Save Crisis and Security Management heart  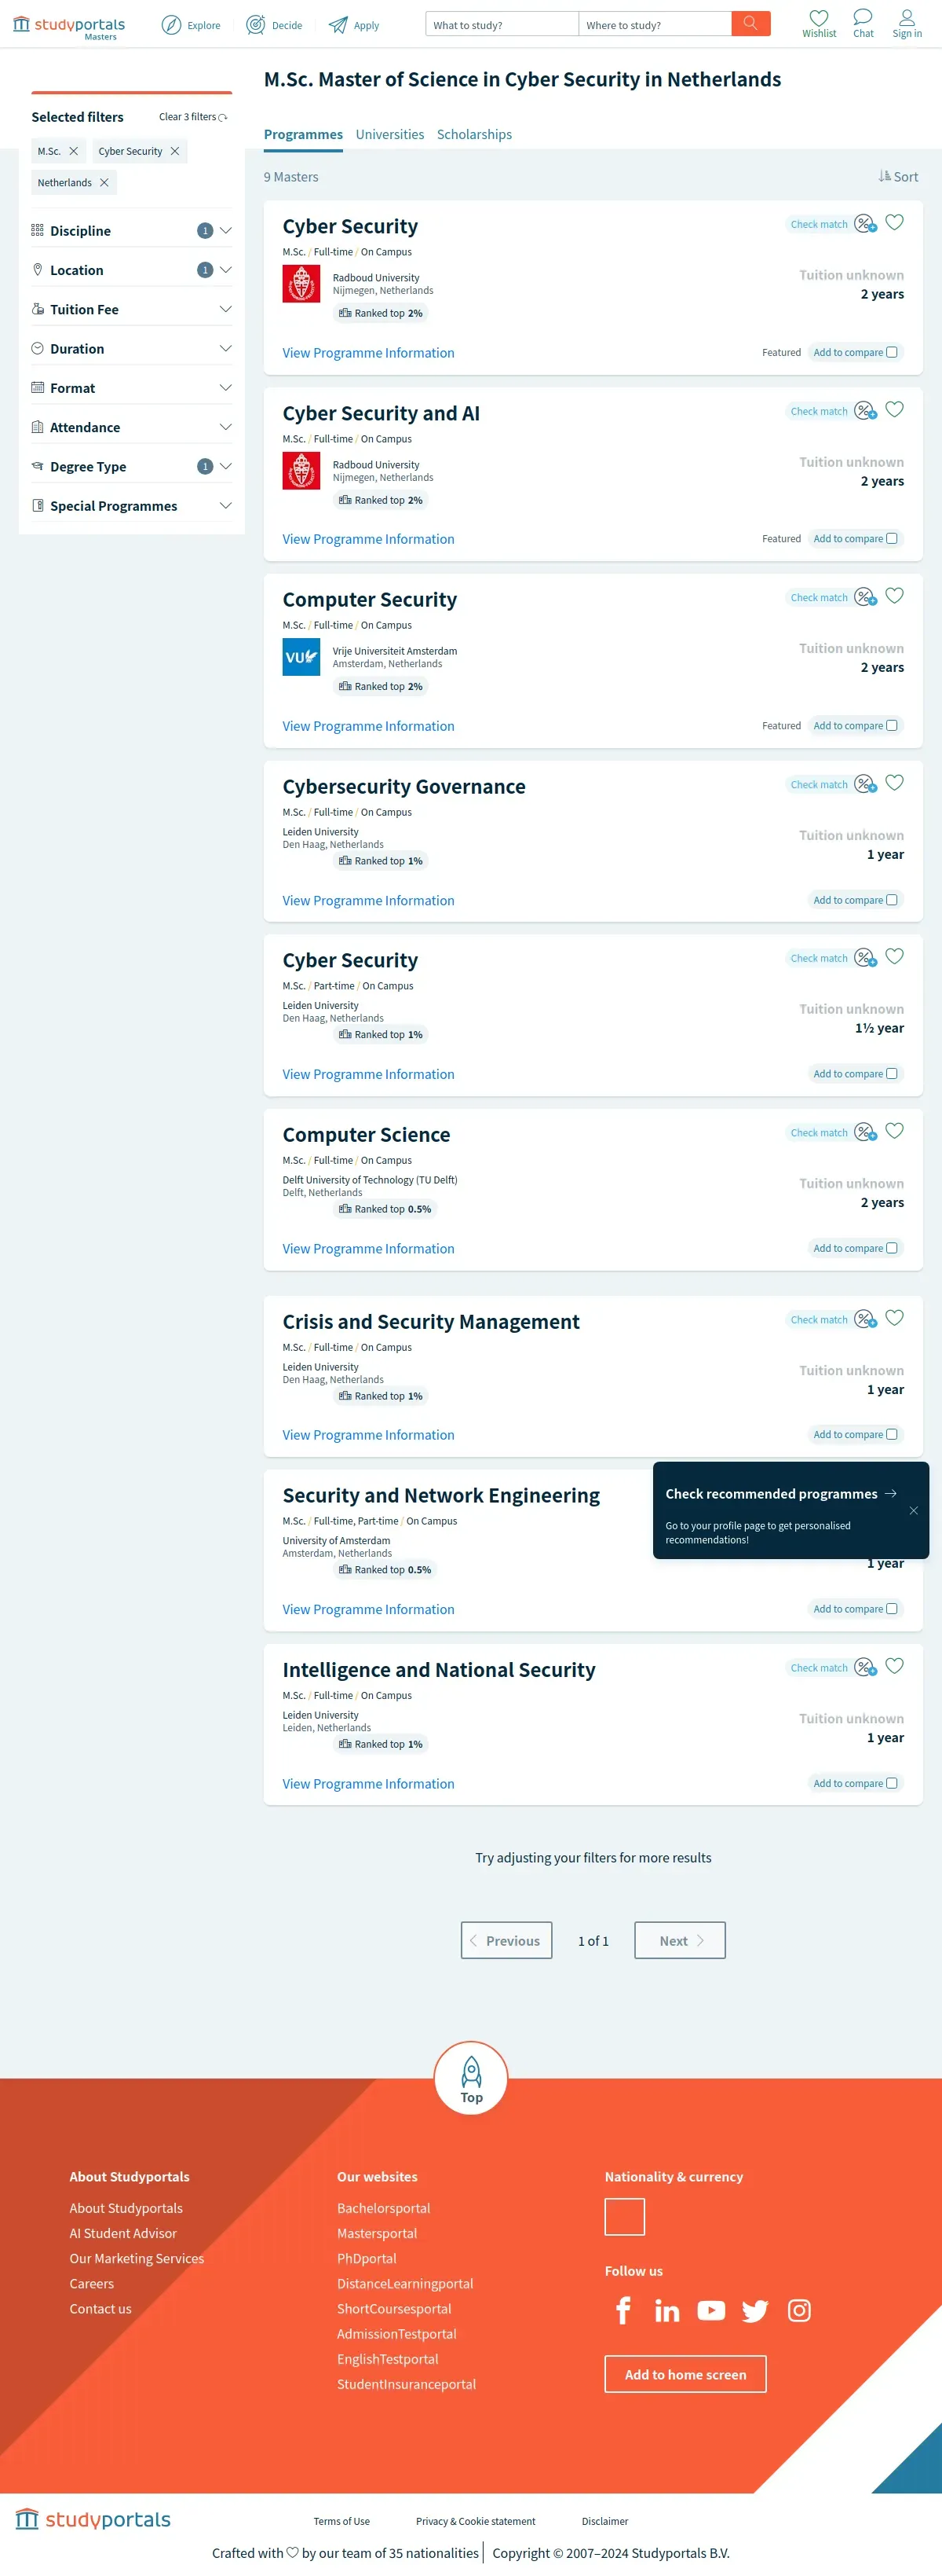coord(894,1317)
